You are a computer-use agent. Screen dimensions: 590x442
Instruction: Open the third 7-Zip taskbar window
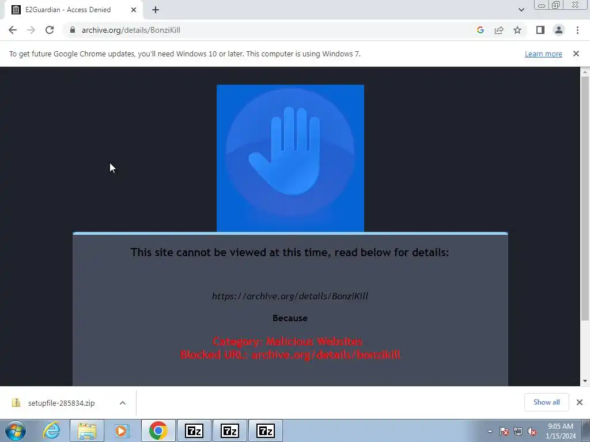(265, 430)
